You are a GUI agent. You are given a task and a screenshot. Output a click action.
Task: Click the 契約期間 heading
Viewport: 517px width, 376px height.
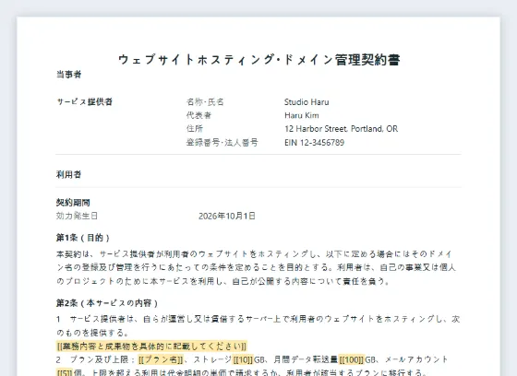[73, 203]
